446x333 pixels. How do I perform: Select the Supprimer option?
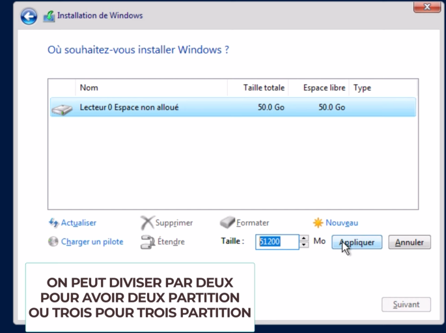(x=174, y=223)
